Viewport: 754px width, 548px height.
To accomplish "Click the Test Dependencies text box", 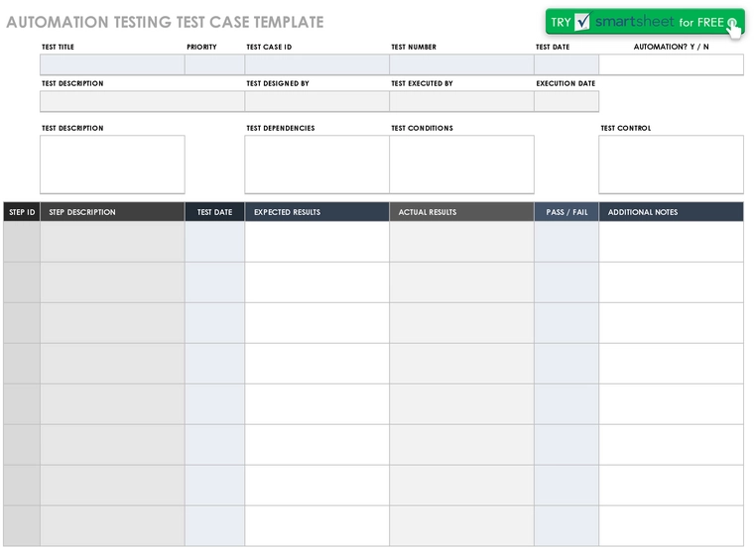I will (x=317, y=164).
